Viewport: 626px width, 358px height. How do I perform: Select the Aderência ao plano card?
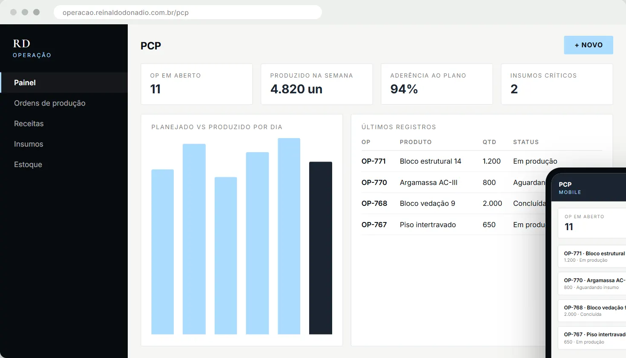tap(437, 84)
